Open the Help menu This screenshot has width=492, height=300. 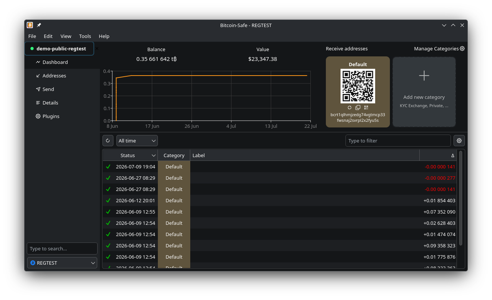point(104,36)
